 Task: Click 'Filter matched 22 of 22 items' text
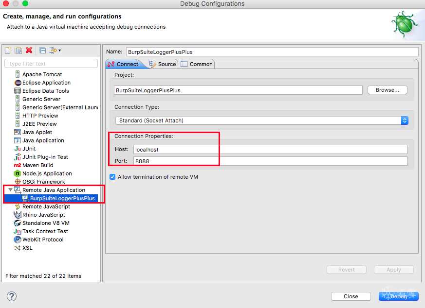[43, 276]
